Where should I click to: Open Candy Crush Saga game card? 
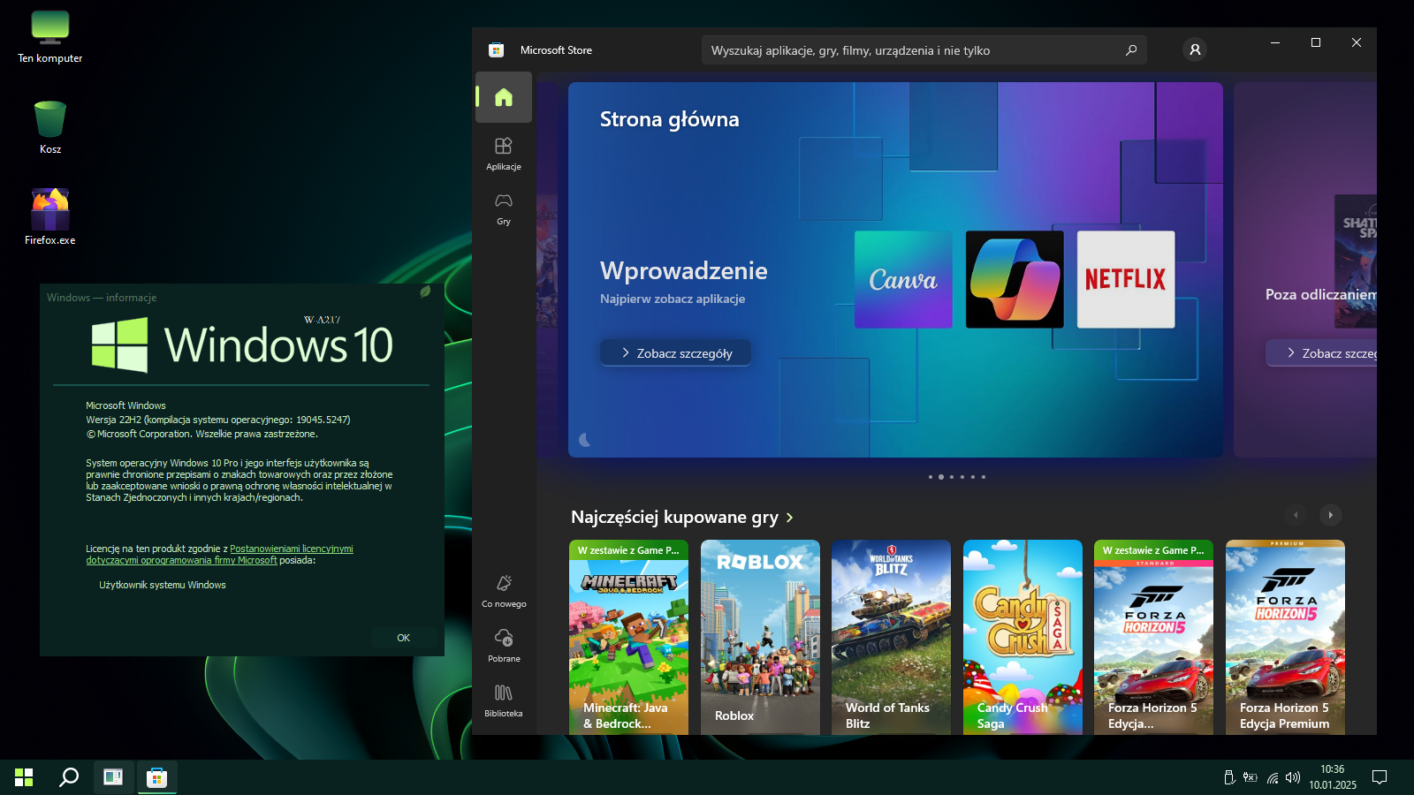tap(1022, 636)
